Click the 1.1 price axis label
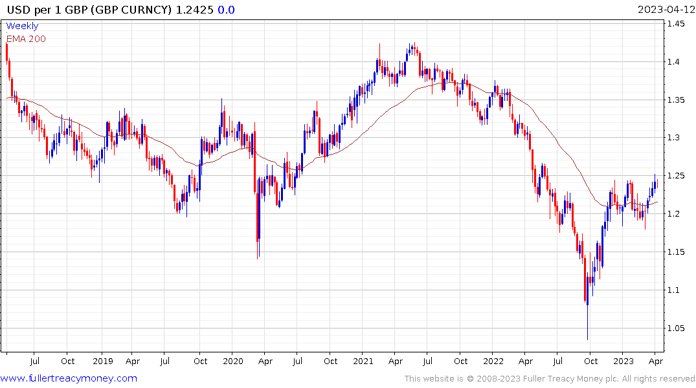 tap(673, 290)
